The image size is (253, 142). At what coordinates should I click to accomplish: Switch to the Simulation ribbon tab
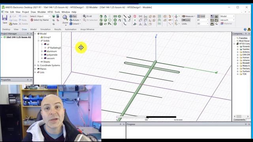pos(45,29)
